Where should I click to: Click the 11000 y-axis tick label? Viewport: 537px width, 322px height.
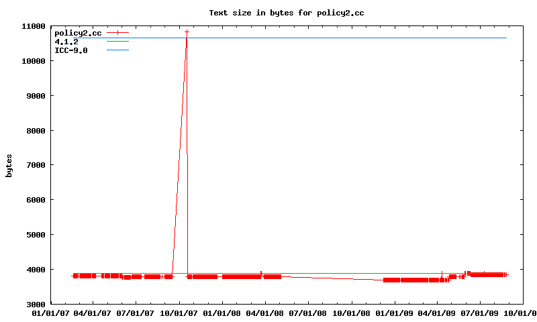pos(33,26)
